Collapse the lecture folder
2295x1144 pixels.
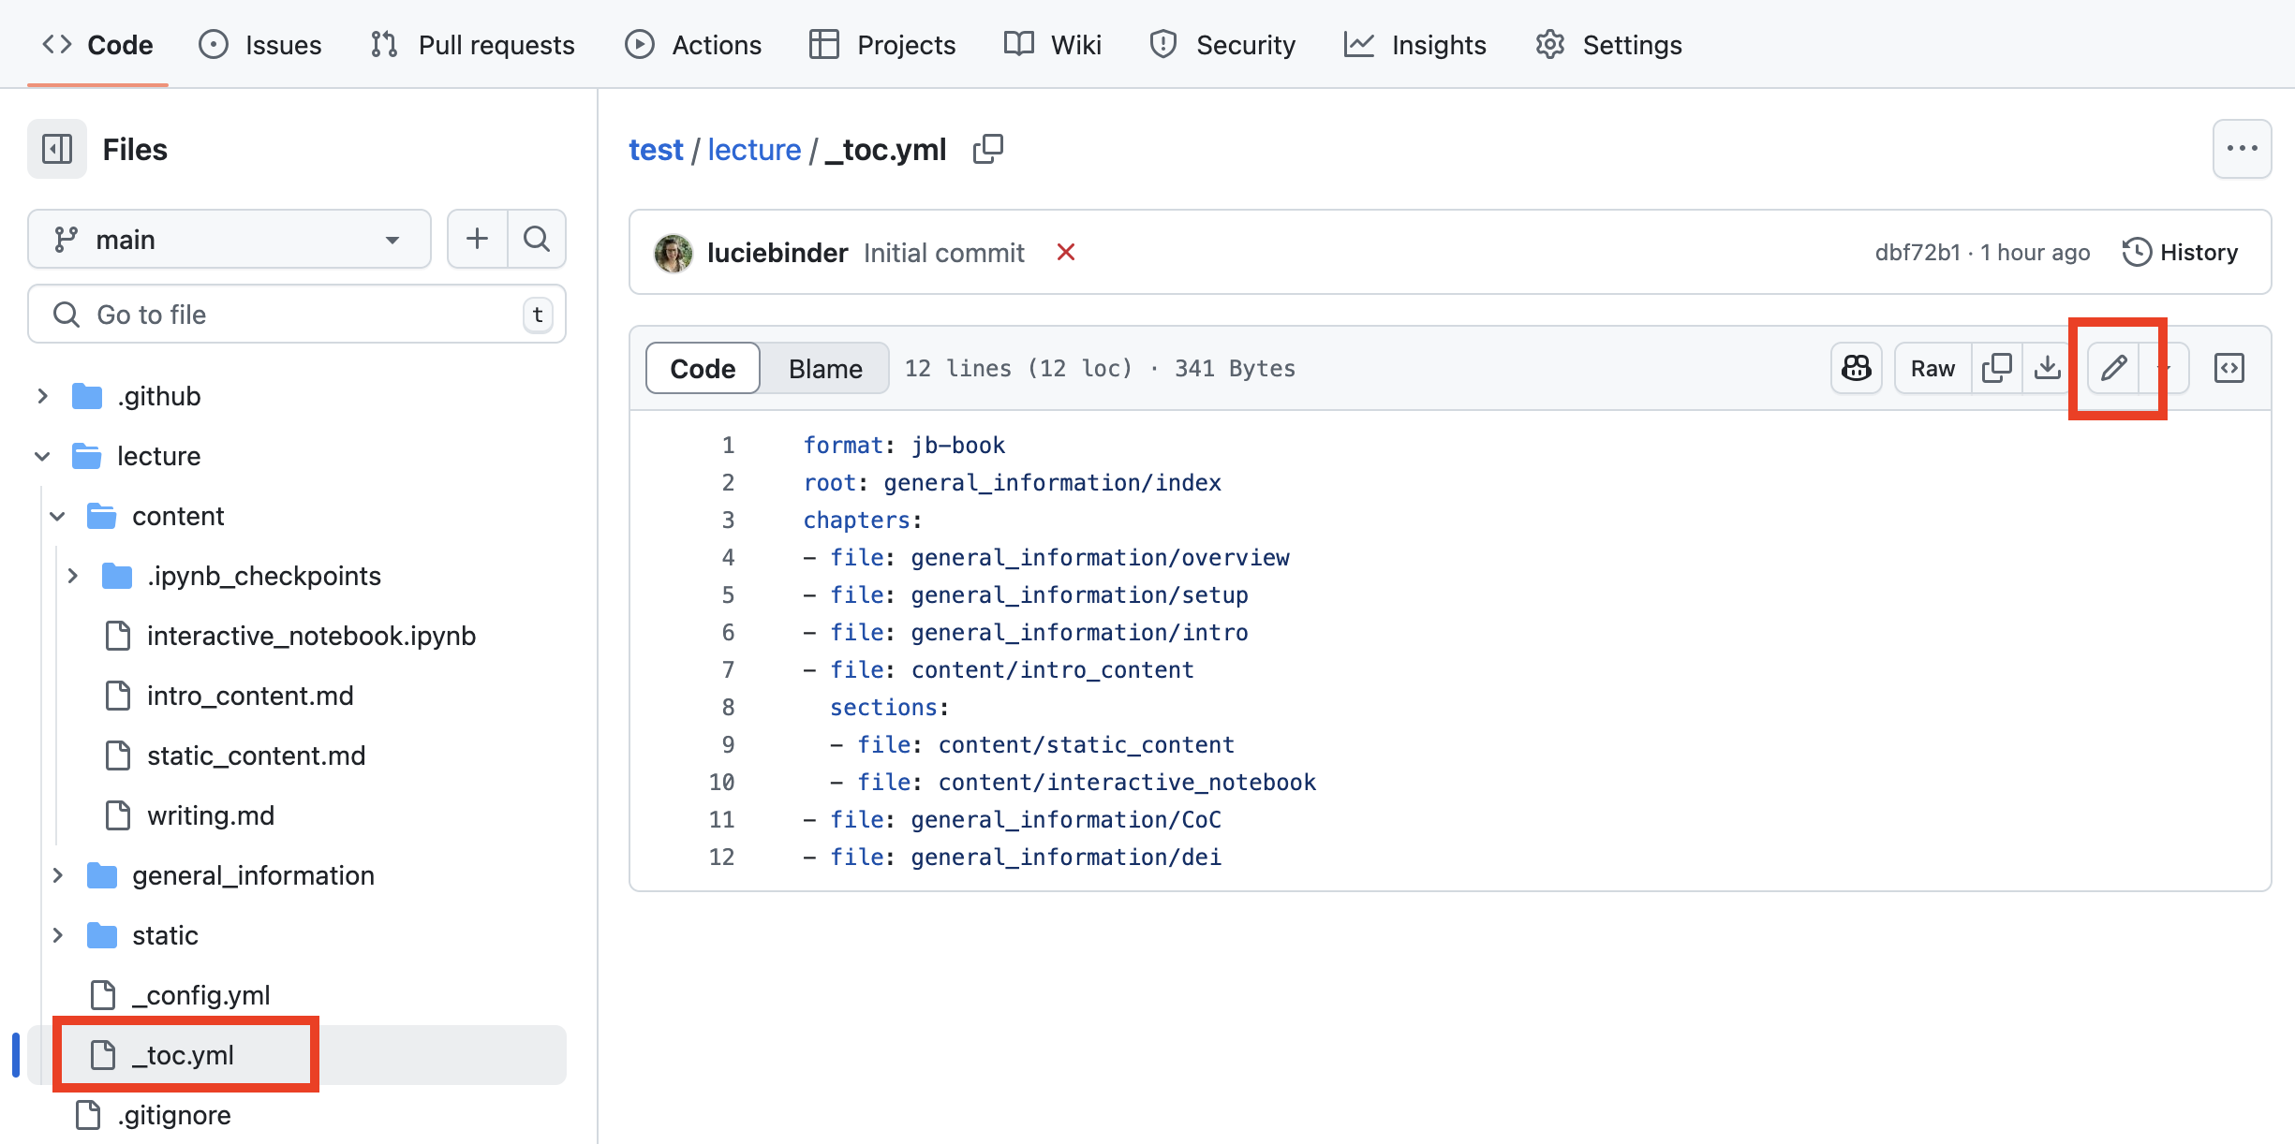pyautogui.click(x=42, y=456)
